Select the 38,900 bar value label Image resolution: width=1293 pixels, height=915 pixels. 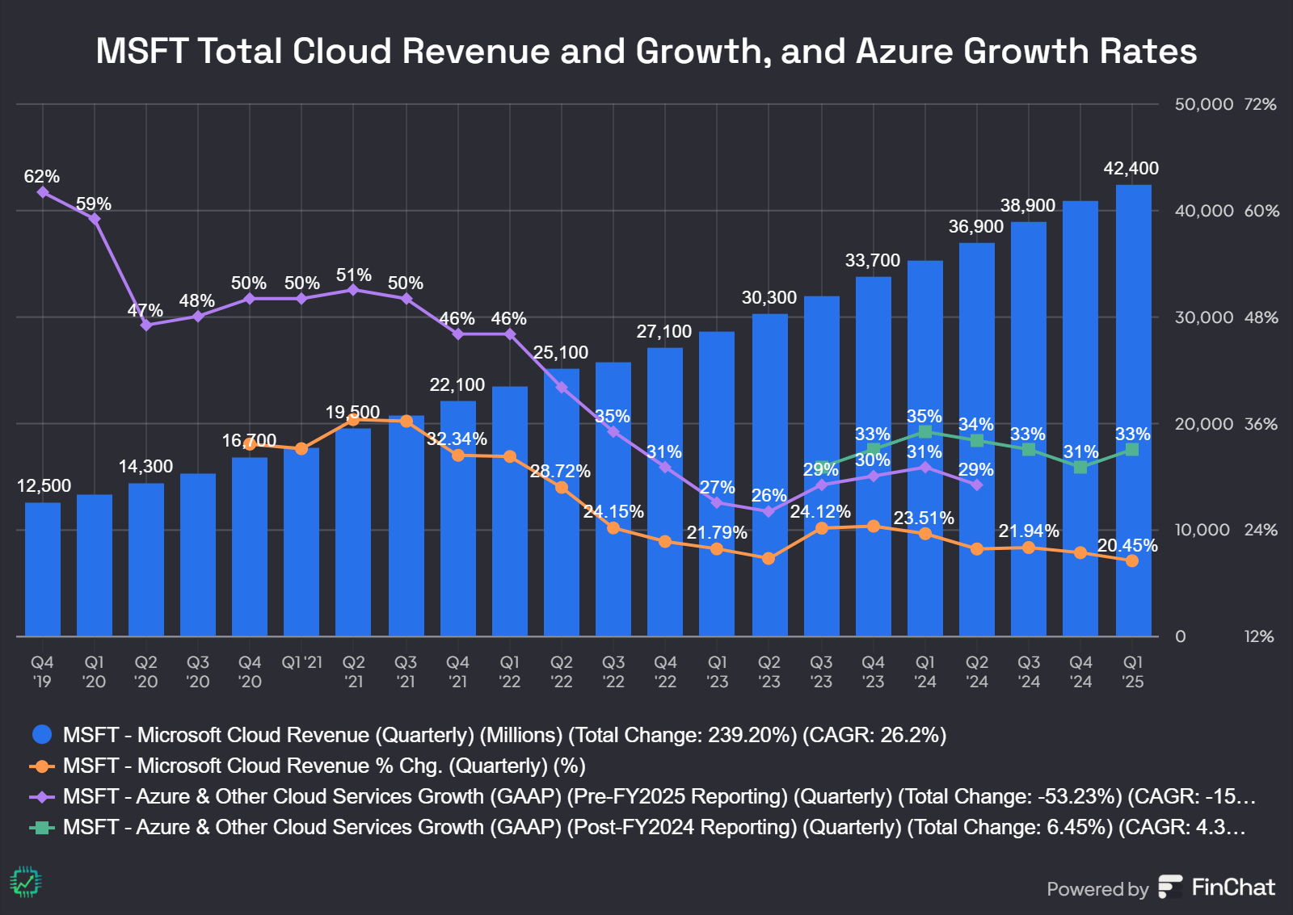pyautogui.click(x=1028, y=205)
